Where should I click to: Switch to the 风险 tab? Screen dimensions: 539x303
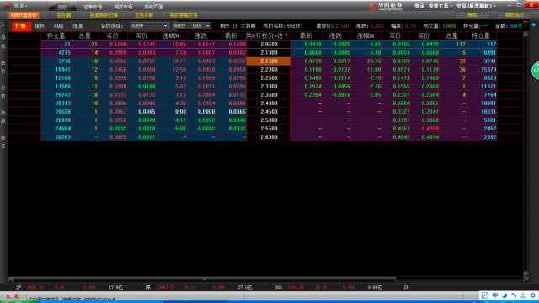coord(58,26)
